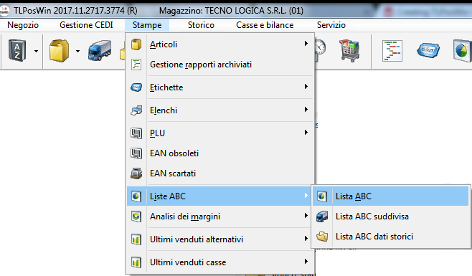
Task: Click the folder icon beside Lista ABC dati storici
Action: coord(322,237)
